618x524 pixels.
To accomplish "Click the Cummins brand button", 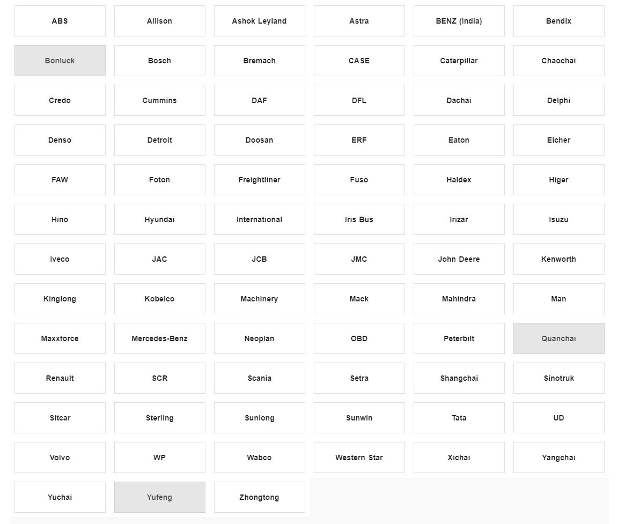I will (x=159, y=100).
